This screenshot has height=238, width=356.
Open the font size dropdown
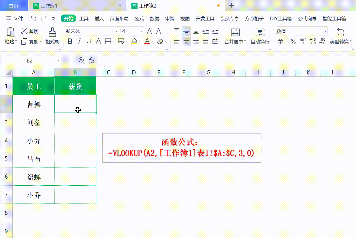point(142,31)
